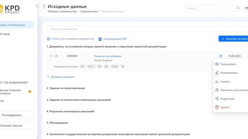Click the ГСК ИНЖИНИРИНГ organization name
The width and height of the screenshot is (248, 139).
click(x=14, y=83)
